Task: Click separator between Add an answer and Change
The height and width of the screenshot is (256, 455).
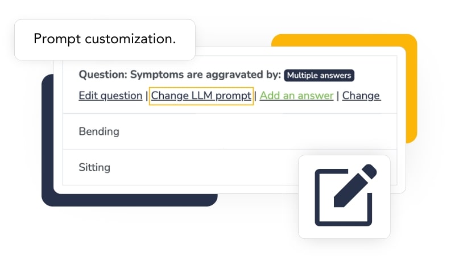Action: point(338,96)
